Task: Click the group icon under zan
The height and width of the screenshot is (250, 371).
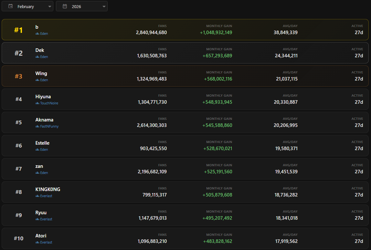Action: (37, 173)
